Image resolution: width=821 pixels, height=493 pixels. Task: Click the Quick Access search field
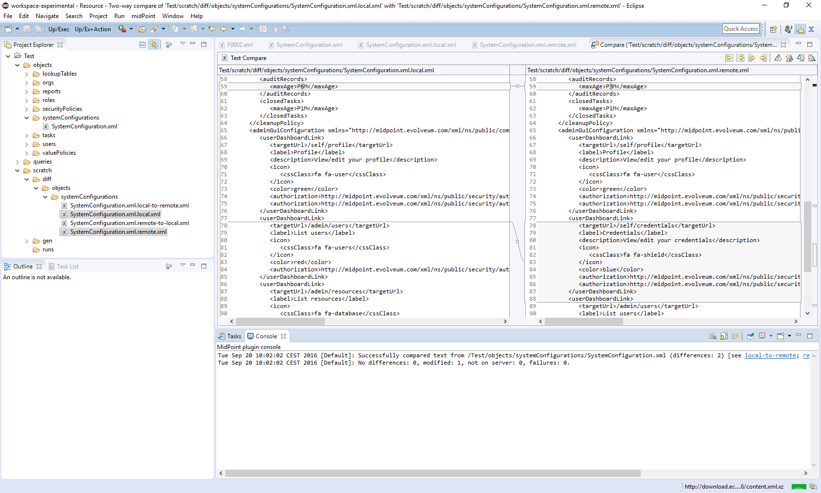[740, 29]
